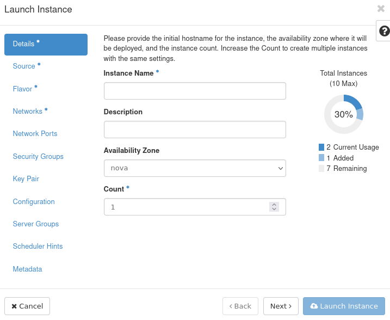Select the Server Groups tab
390x320 pixels.
point(35,224)
